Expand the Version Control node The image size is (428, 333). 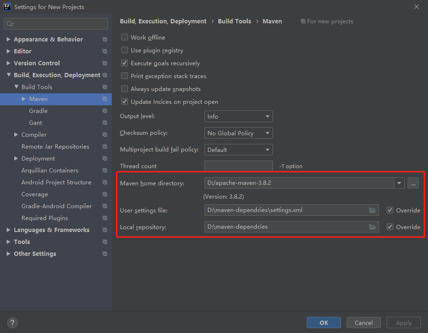click(x=9, y=63)
